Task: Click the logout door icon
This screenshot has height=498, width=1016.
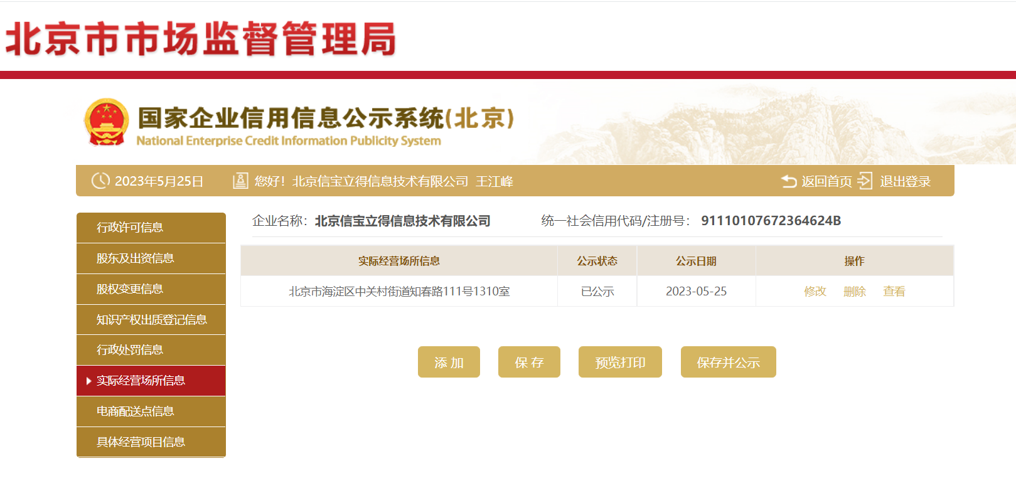Action: coord(865,181)
